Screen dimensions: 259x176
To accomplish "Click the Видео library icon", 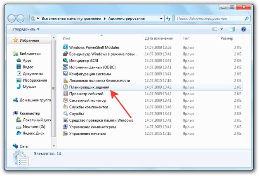I will point(19,67).
